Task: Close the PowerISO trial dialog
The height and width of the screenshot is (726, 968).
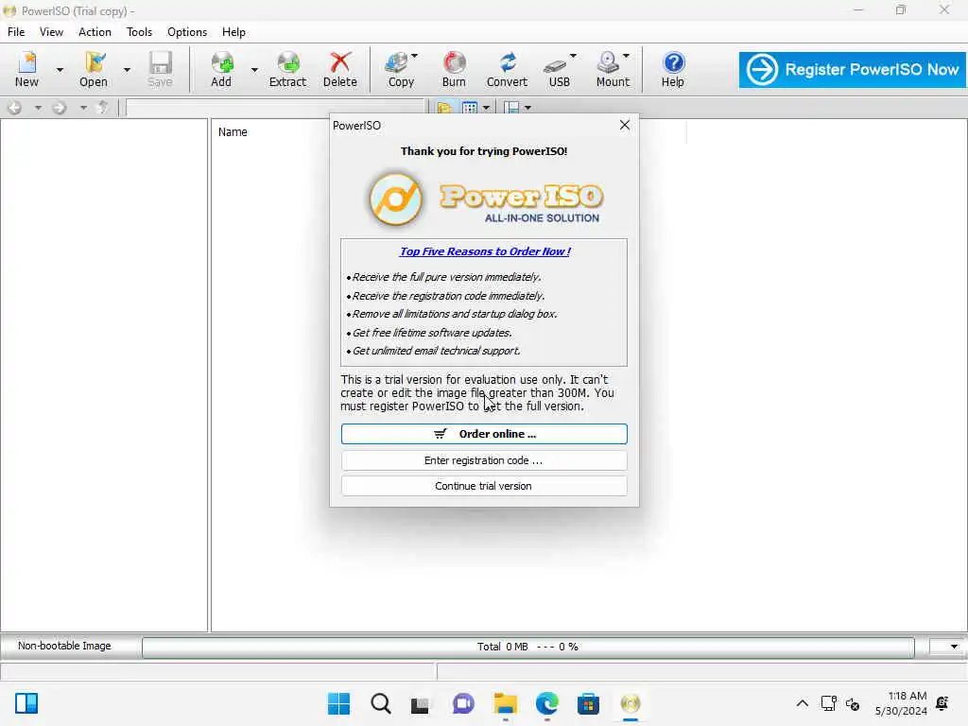Action: (625, 126)
